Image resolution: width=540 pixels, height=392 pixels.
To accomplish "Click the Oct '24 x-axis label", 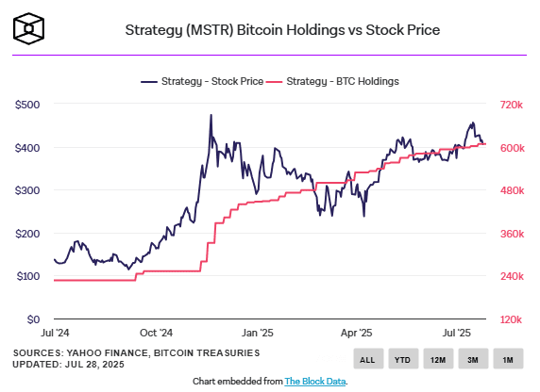I will (x=156, y=333).
